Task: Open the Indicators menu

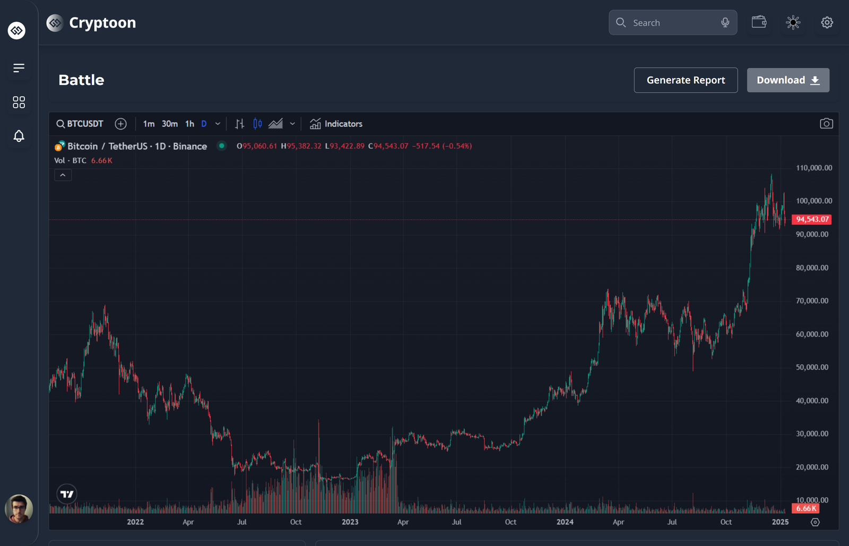Action: click(336, 124)
